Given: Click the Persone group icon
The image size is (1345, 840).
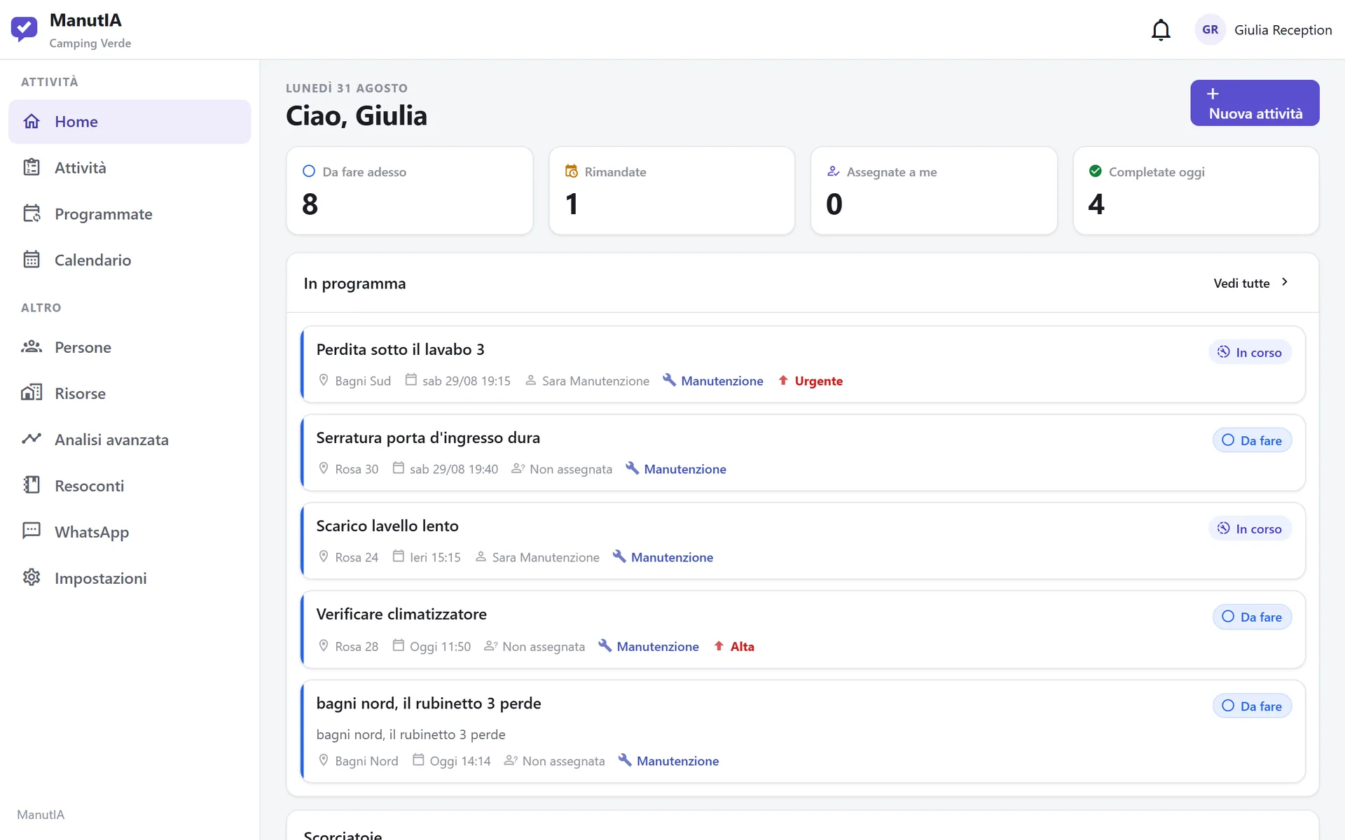Looking at the screenshot, I should [32, 346].
